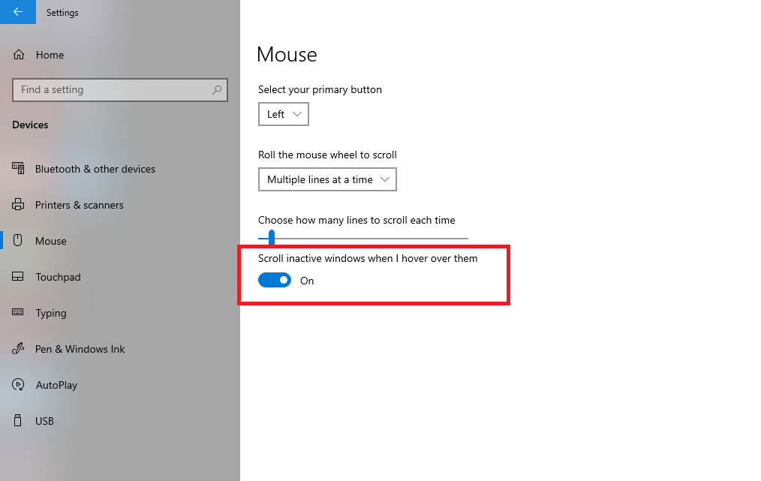Screen dimensions: 761x481
Task: Click Choose how many lines label
Action: click(356, 220)
